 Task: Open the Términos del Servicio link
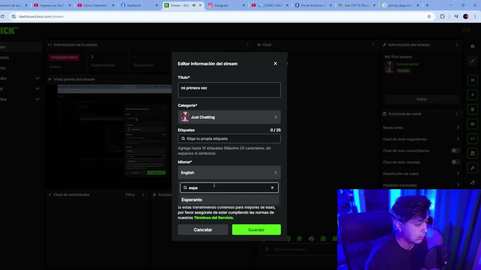pyautogui.click(x=213, y=217)
